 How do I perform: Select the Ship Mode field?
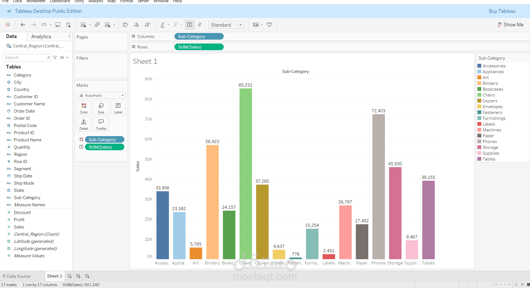(24, 183)
